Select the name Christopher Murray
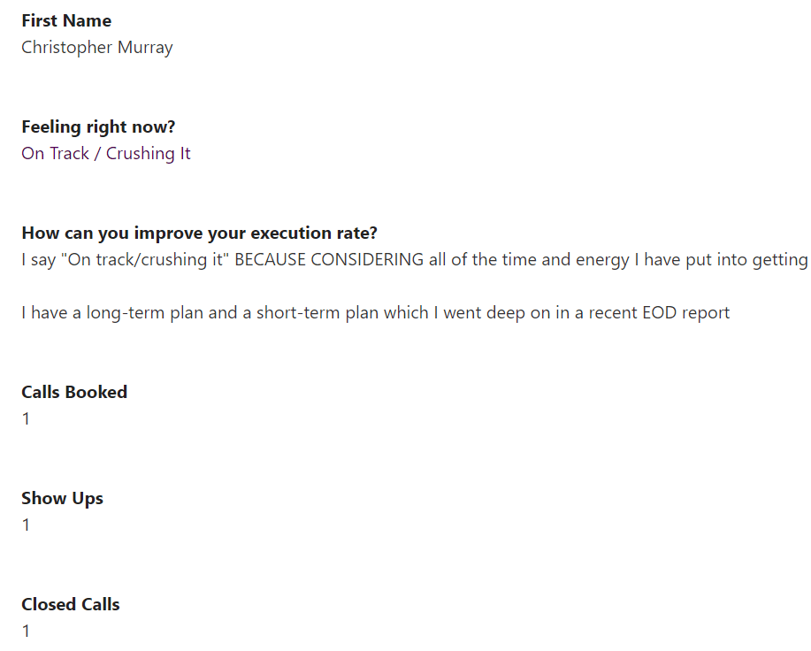Viewport: 811px width, 651px height. (x=97, y=47)
